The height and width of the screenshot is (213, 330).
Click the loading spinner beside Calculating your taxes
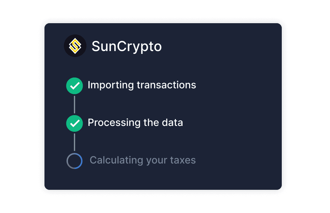click(75, 161)
